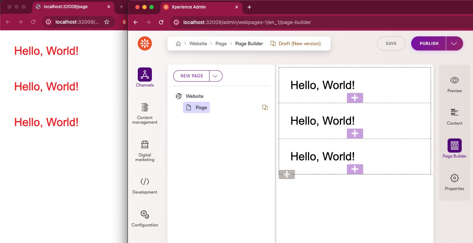Click the SAVE button

391,43
